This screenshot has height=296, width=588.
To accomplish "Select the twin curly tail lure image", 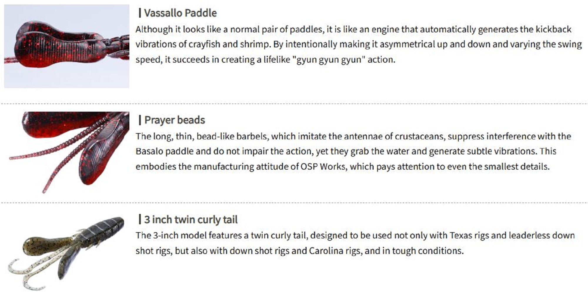I will [66, 252].
